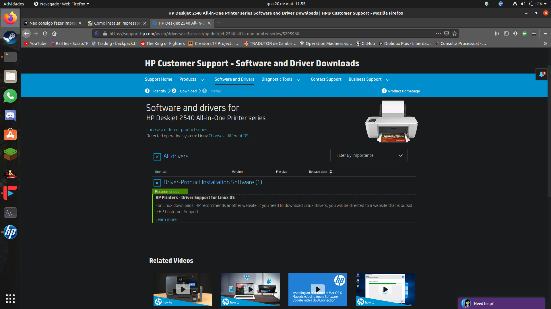Click the Firefox home icon
551x309 pixels.
pos(54,33)
